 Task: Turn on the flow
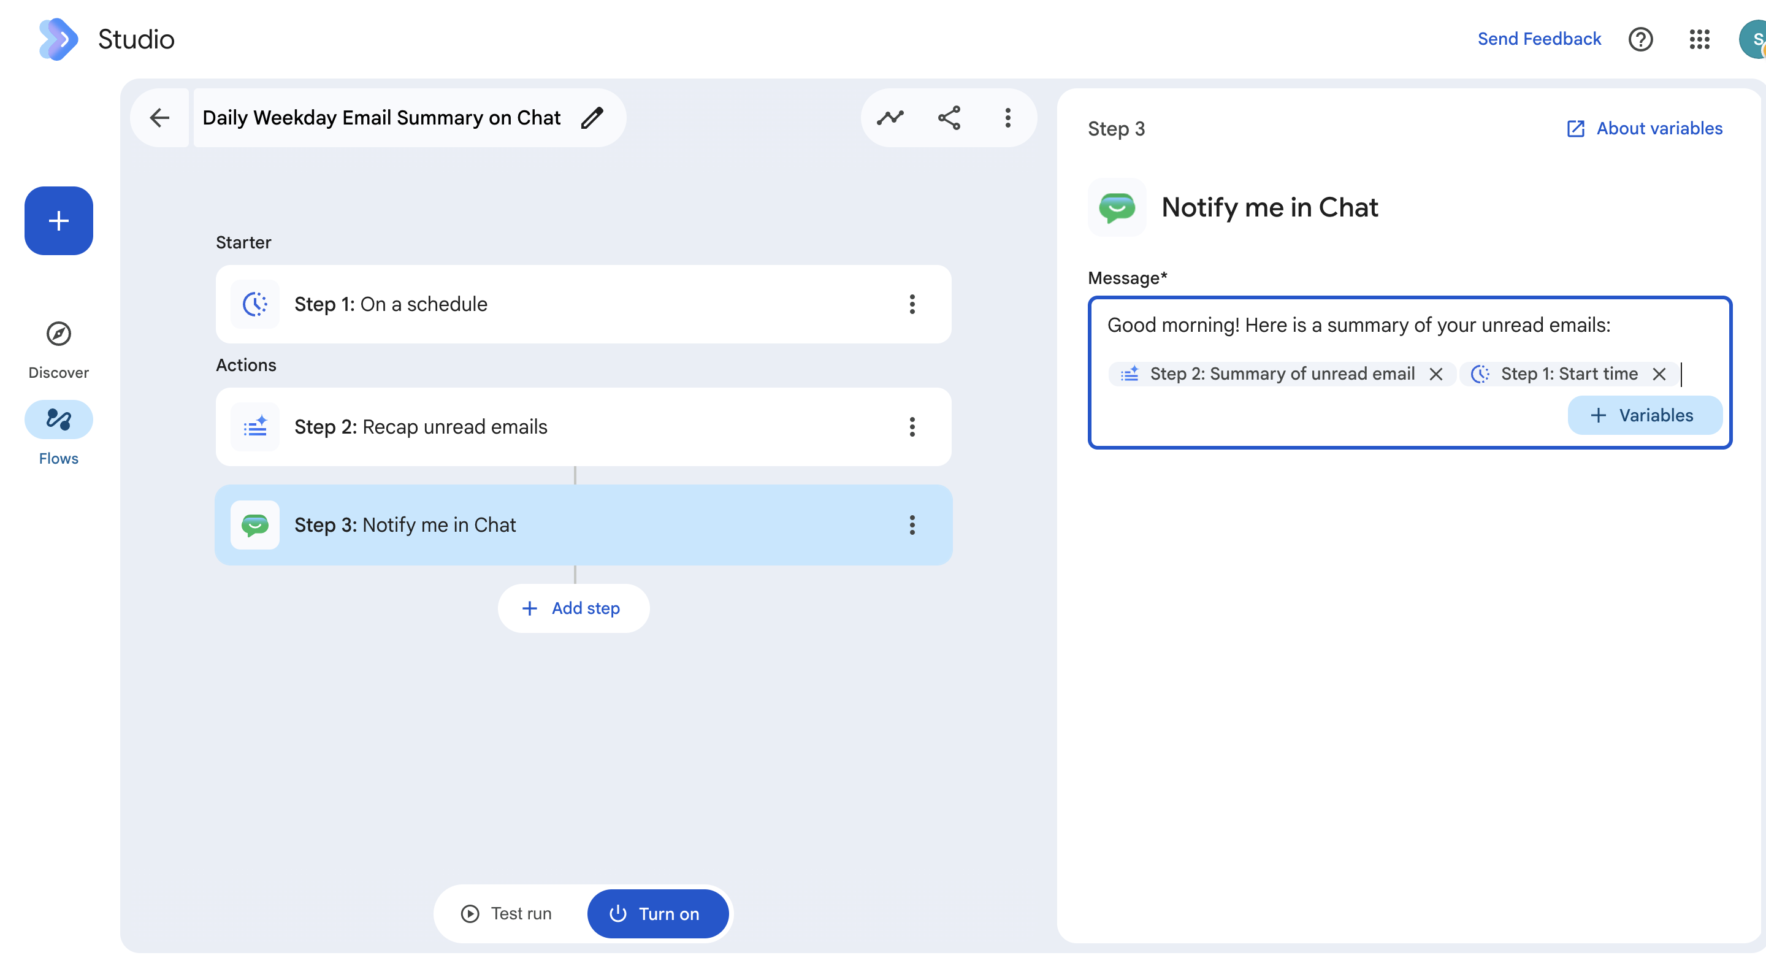click(657, 913)
